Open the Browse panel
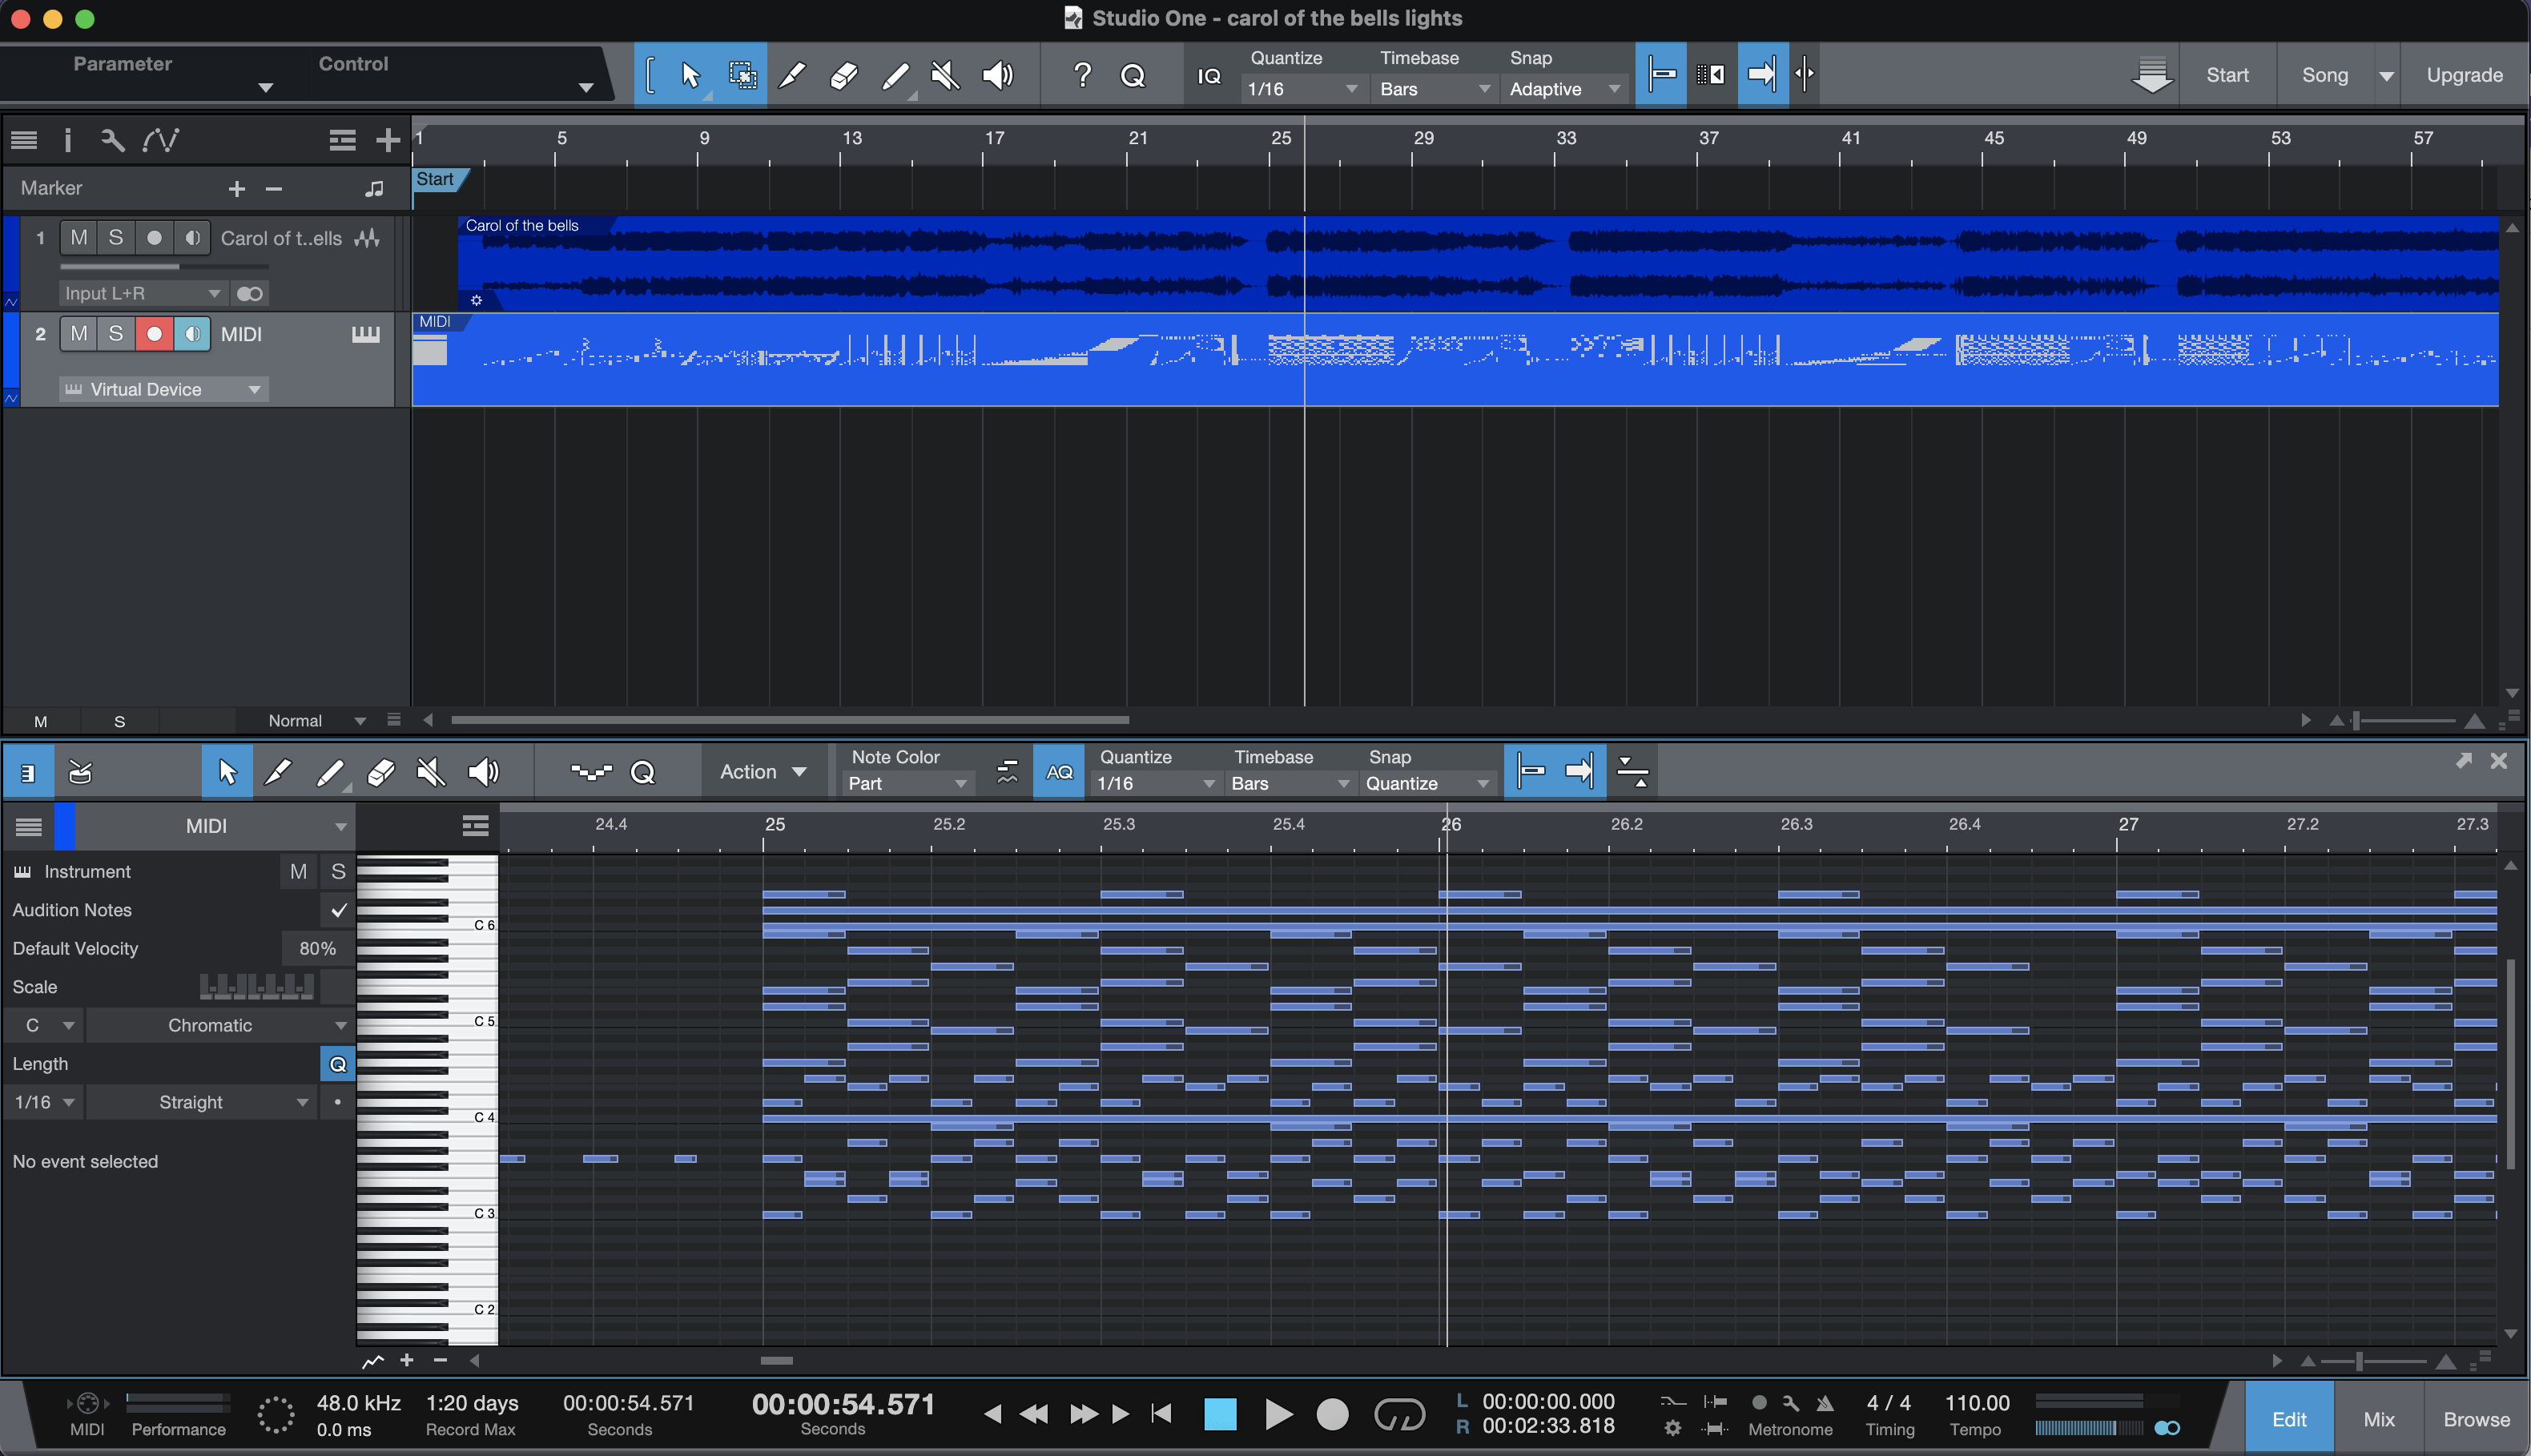2531x1456 pixels. coord(2476,1419)
